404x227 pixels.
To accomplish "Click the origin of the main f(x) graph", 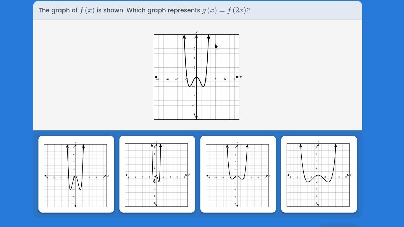I will 196,77.
